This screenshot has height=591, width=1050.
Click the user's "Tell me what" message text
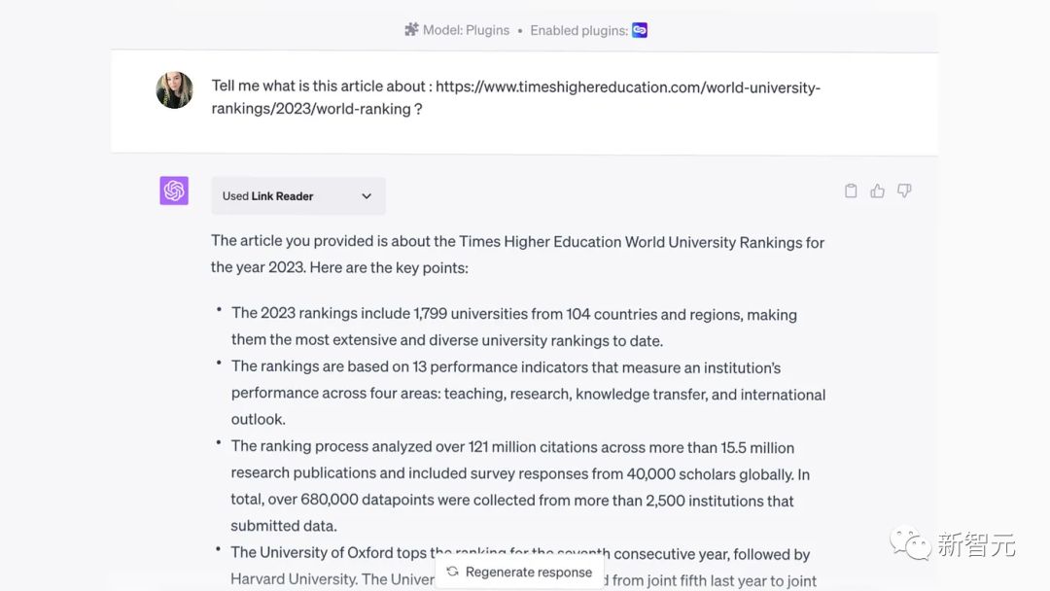pyautogui.click(x=321, y=87)
